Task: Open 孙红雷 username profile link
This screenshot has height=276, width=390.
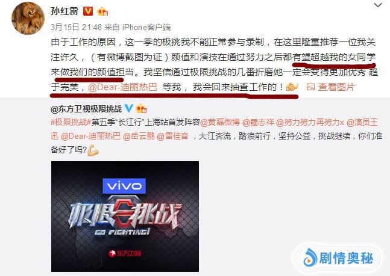Action: point(64,11)
